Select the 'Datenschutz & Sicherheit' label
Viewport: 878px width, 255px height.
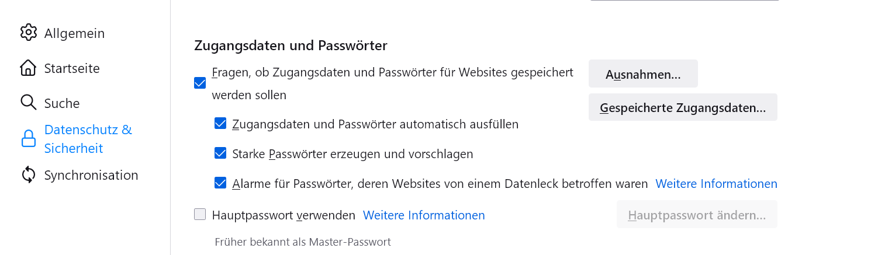point(88,139)
